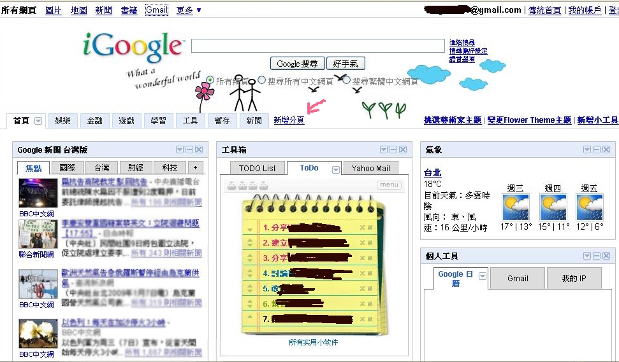This screenshot has width=619, height=362.
Task: Switch to the 娛樂 page tab
Action: [x=62, y=120]
